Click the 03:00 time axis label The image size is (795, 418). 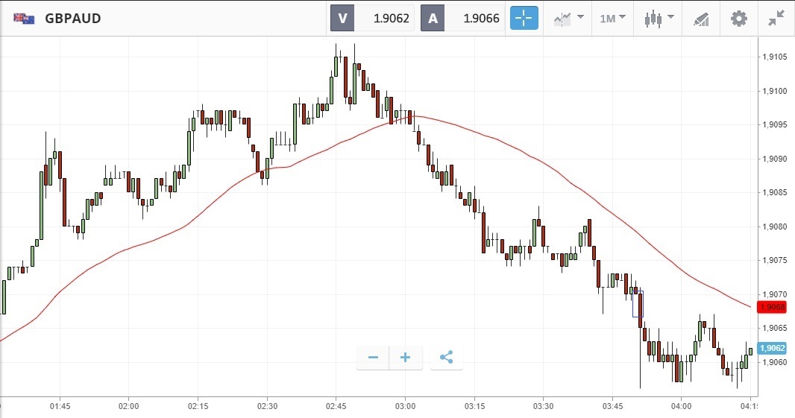point(406,406)
